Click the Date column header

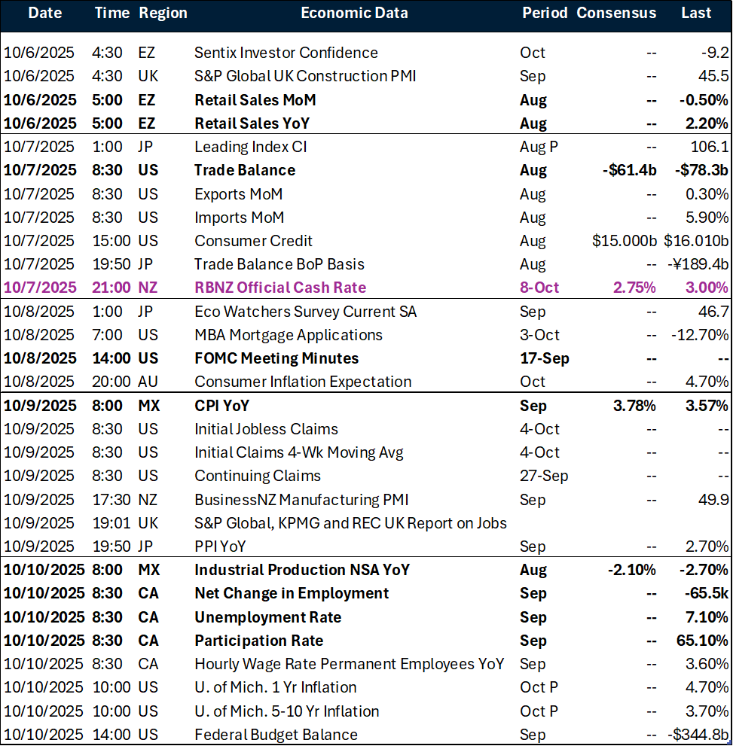44,13
